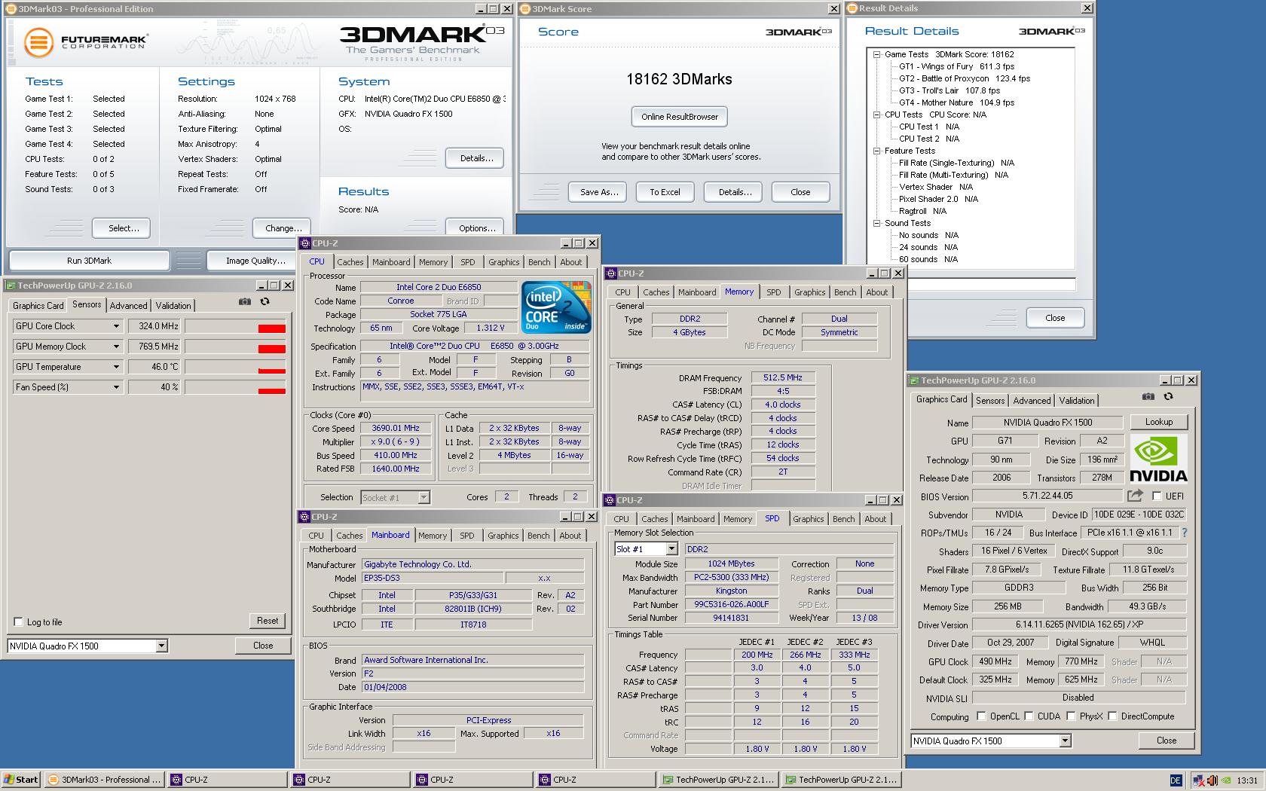Click the Futuremark Corporation logo

[x=85, y=42]
